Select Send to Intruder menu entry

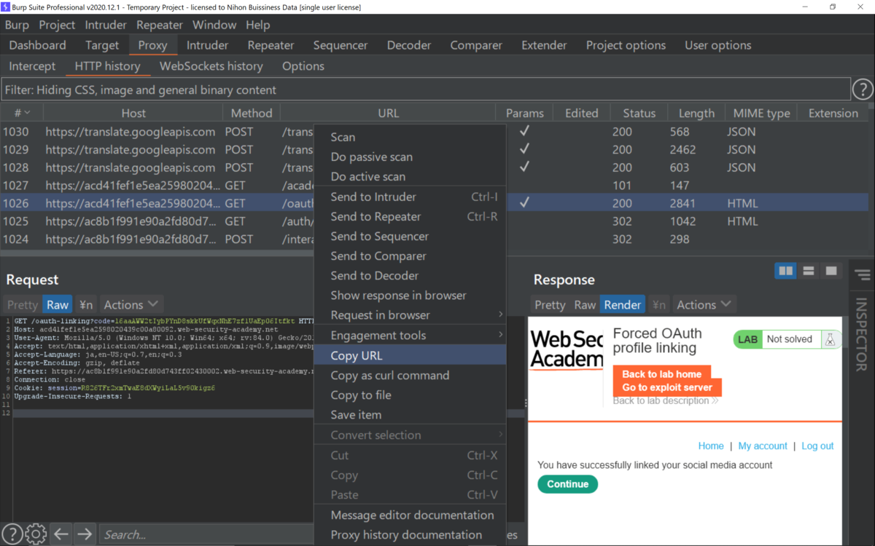(x=410, y=197)
